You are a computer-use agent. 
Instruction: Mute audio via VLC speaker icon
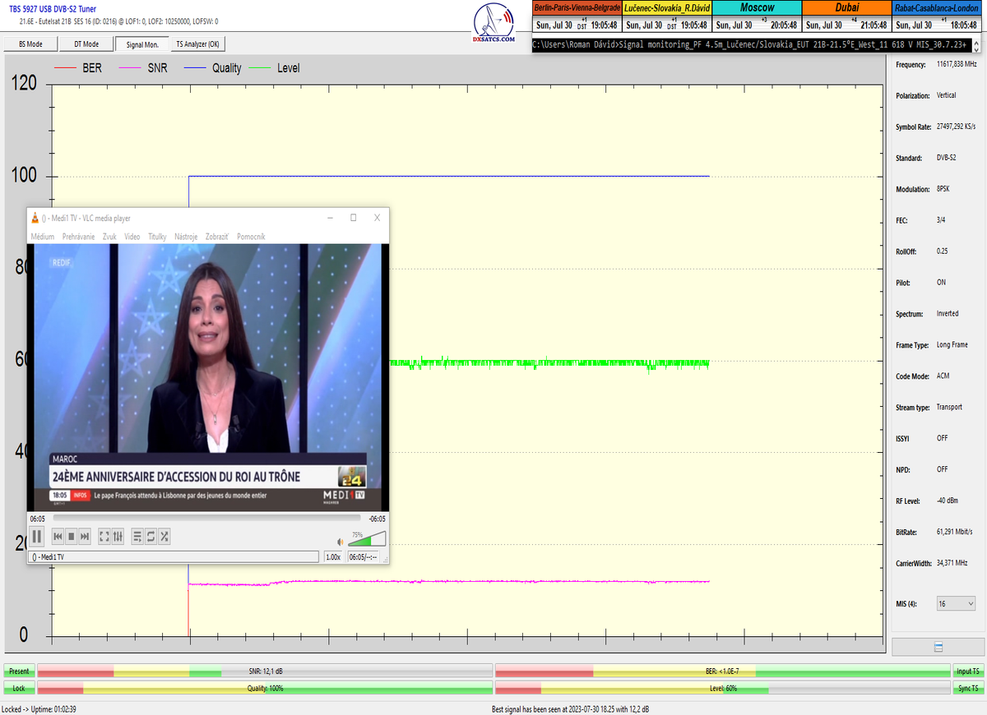(341, 542)
